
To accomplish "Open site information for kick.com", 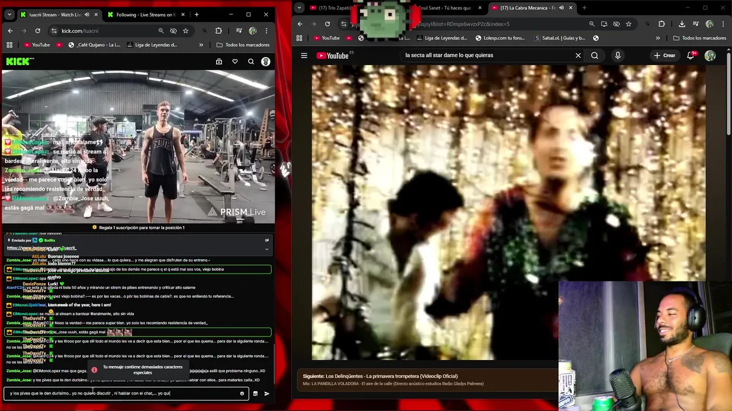I will (x=54, y=31).
